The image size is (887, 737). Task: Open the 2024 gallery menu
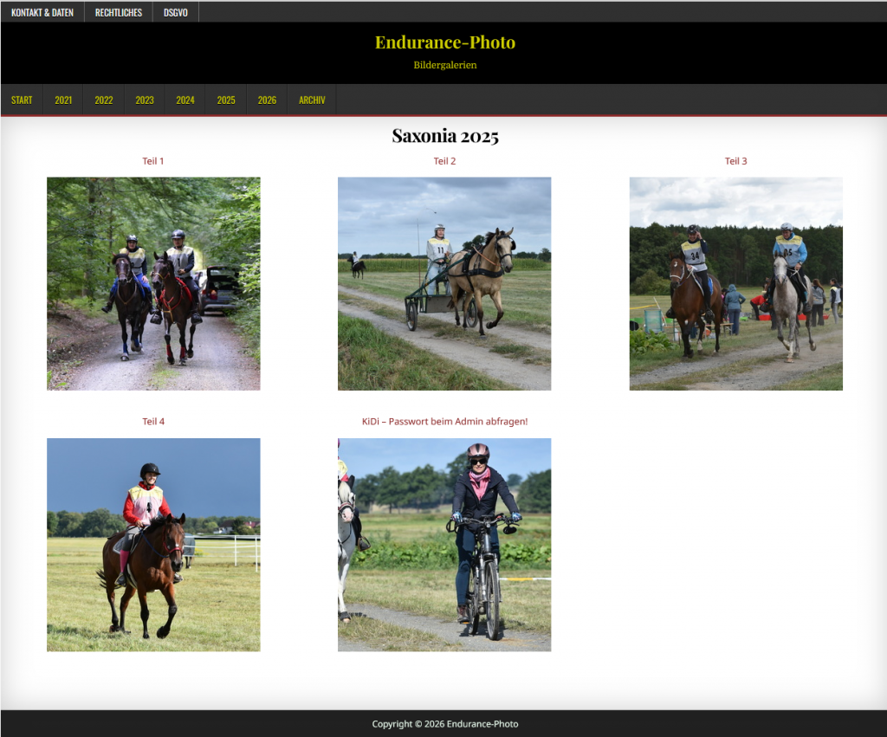[x=185, y=100]
